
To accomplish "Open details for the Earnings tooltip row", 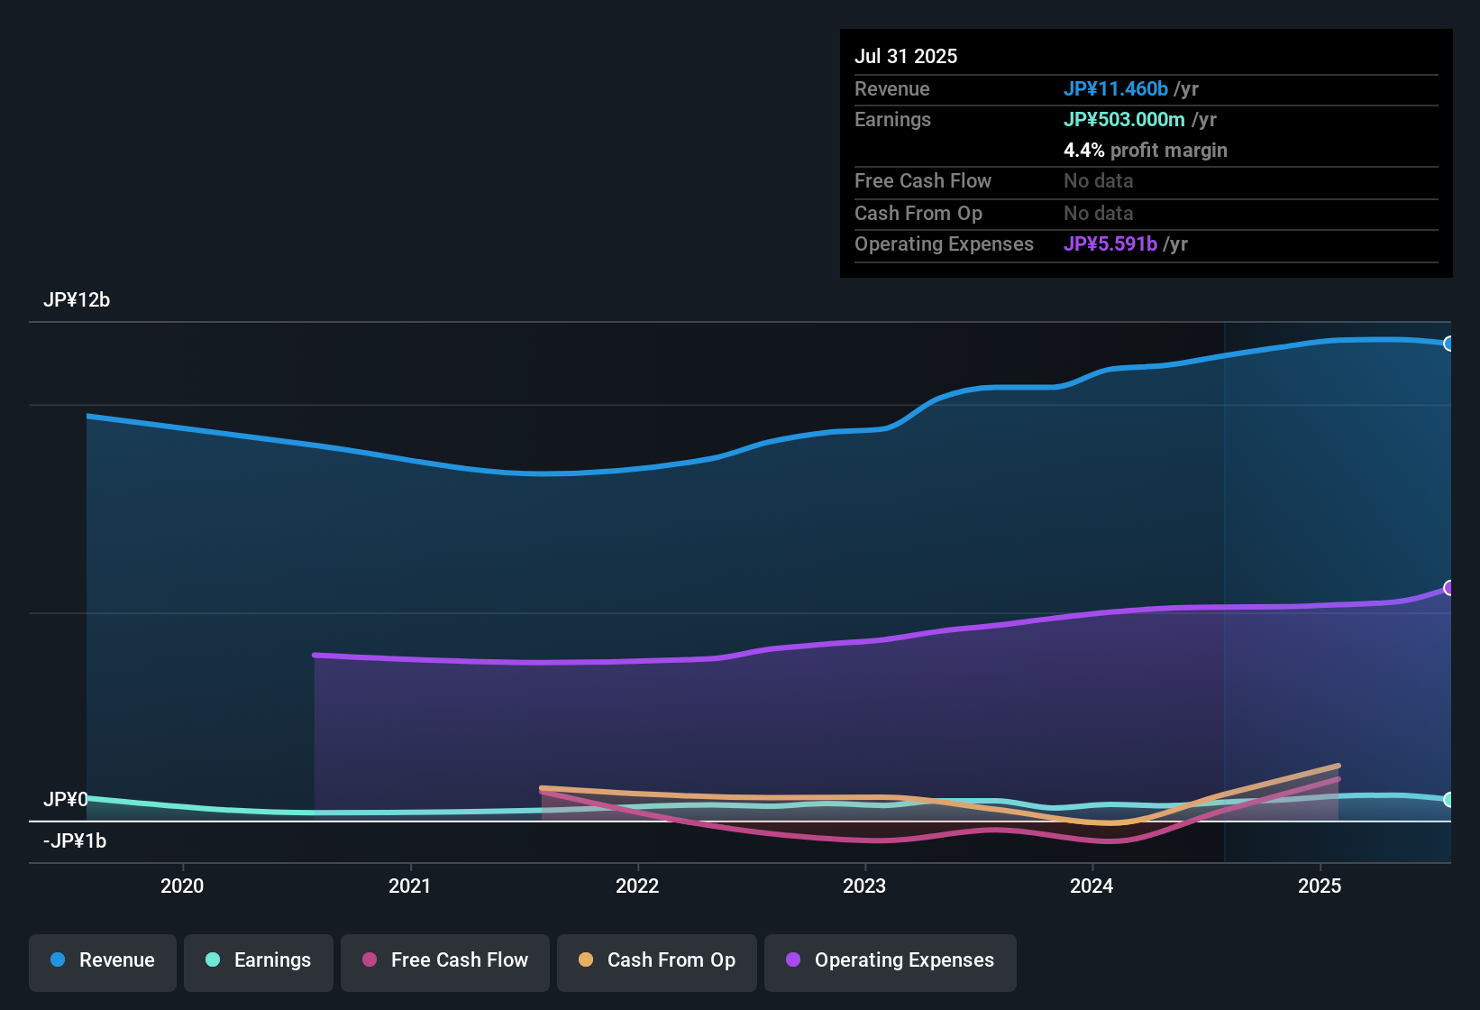I will pyautogui.click(x=892, y=119).
